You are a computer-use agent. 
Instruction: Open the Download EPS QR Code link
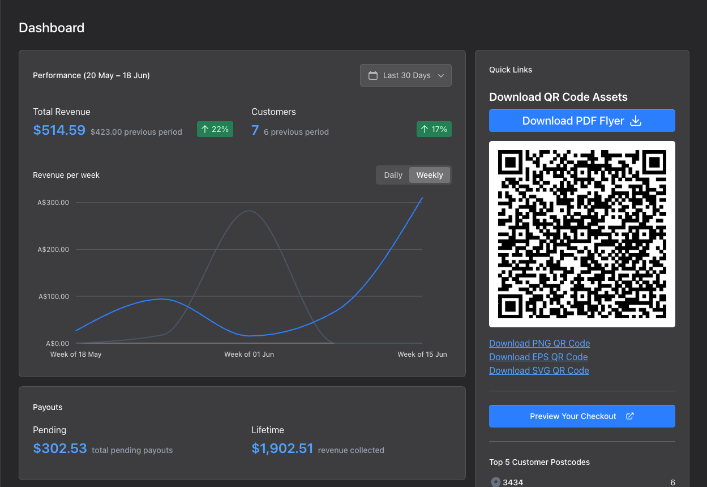(x=538, y=357)
